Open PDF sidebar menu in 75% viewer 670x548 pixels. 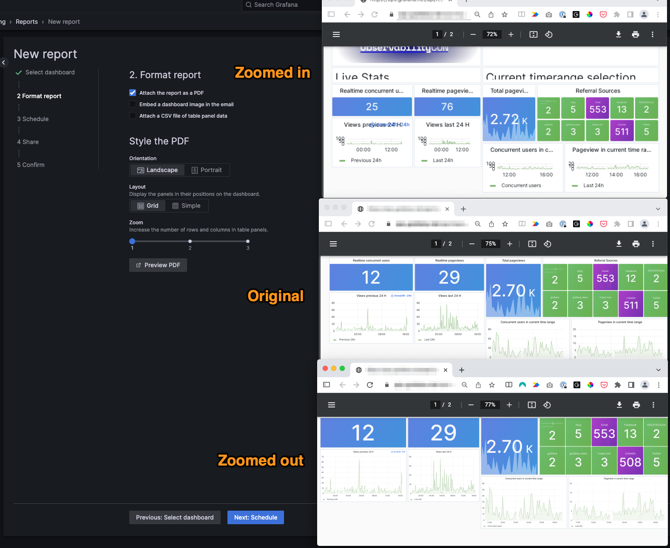pos(333,244)
